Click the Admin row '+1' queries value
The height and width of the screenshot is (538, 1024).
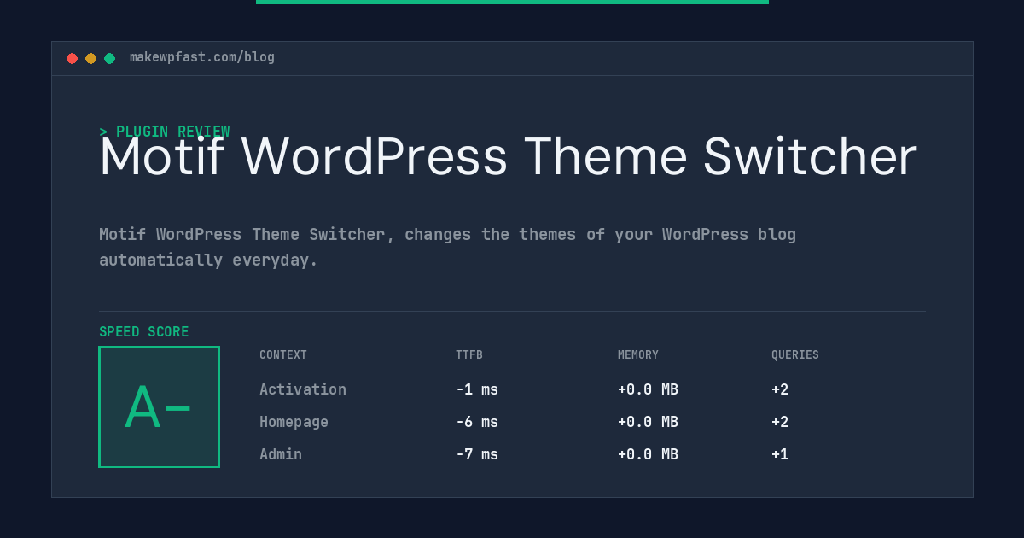click(x=780, y=454)
